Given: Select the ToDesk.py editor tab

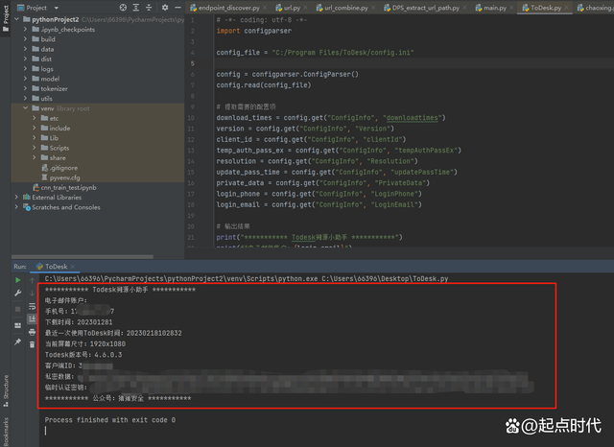Looking at the screenshot, I should click(546, 8).
